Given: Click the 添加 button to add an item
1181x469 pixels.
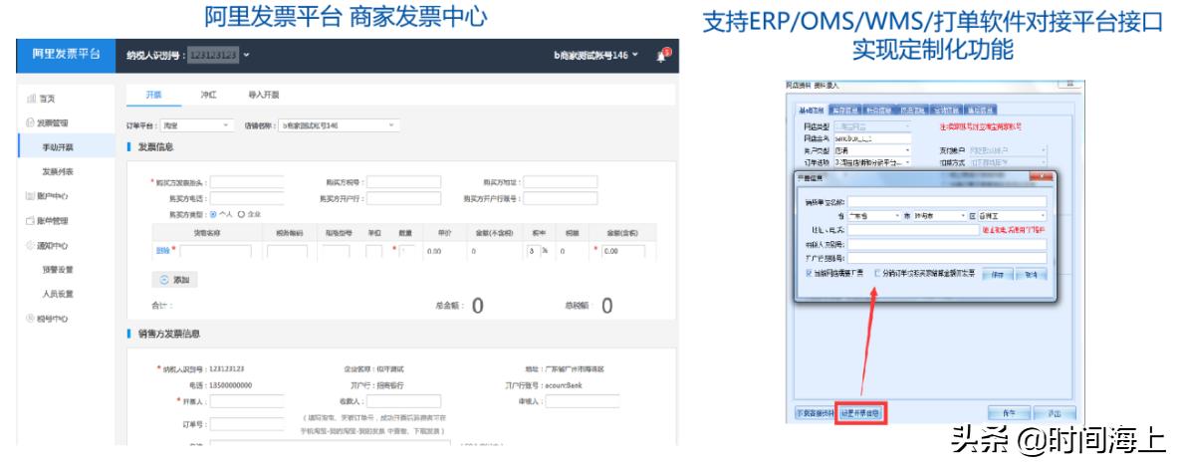Looking at the screenshot, I should coord(174,279).
